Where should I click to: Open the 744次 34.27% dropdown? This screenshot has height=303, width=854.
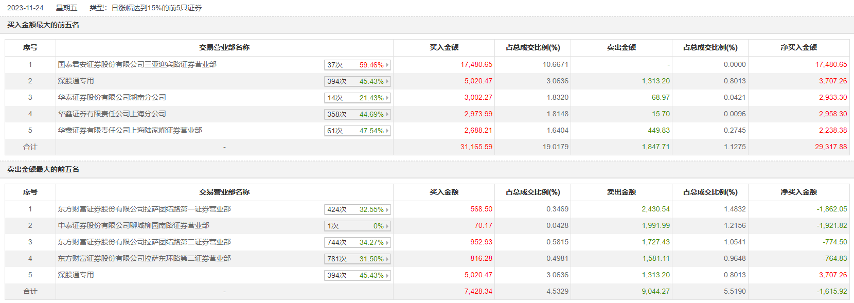pos(357,242)
